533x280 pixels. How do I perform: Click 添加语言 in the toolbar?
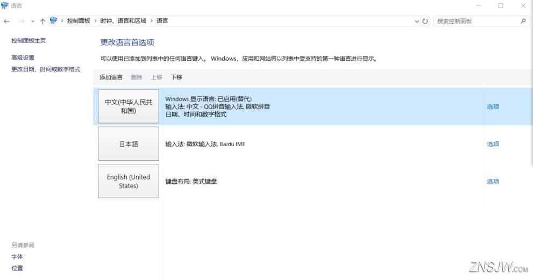point(111,77)
